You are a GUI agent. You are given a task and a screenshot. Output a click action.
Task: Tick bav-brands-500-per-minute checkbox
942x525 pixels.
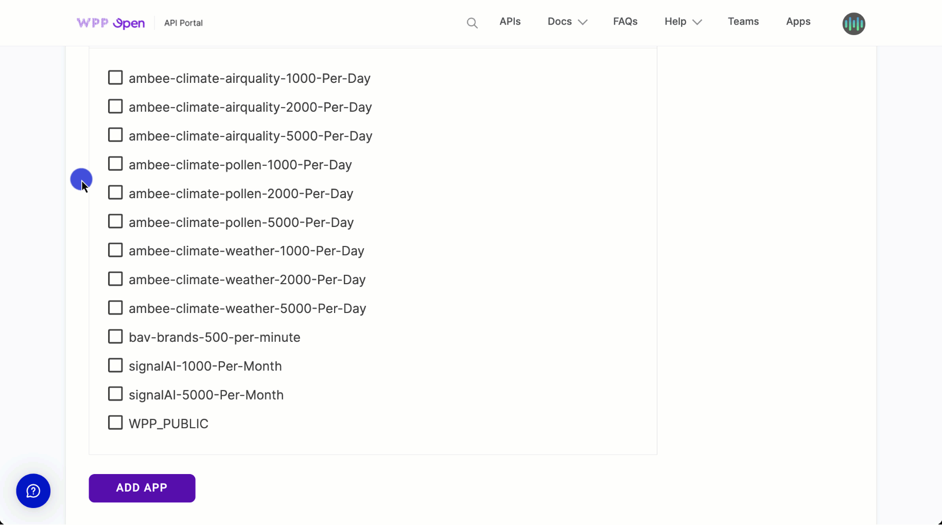(x=115, y=337)
